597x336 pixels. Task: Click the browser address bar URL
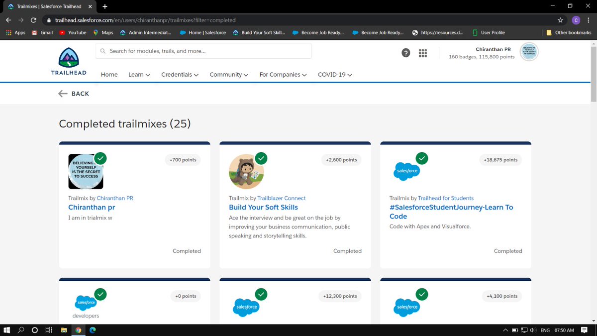[x=144, y=20]
